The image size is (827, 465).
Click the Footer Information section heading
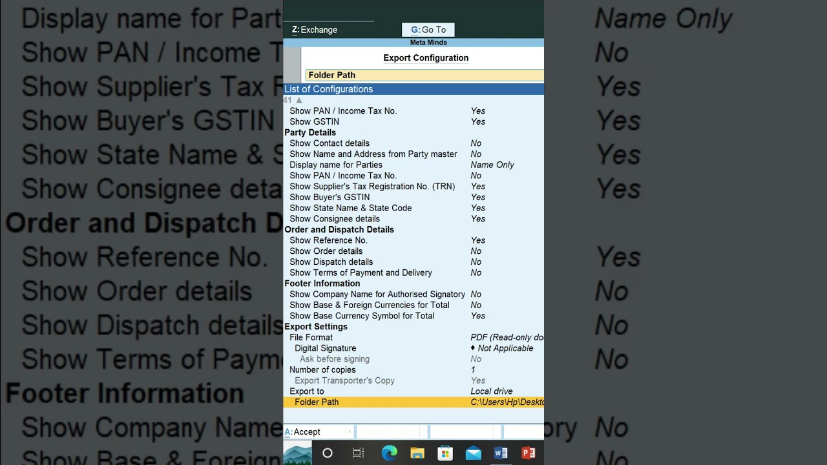(322, 284)
